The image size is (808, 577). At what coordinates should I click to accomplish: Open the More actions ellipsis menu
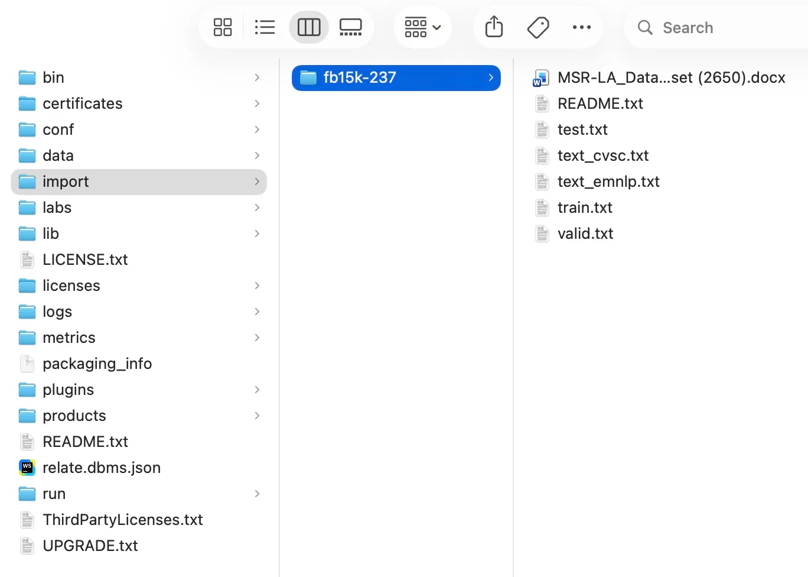582,27
